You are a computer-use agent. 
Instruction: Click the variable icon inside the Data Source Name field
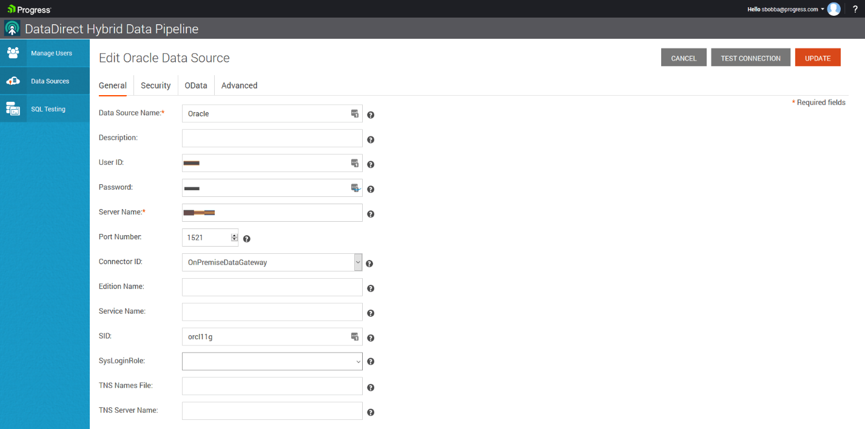[354, 113]
